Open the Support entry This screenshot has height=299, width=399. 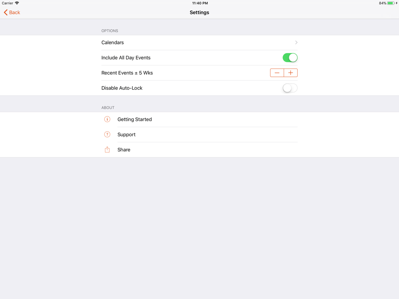[199, 134]
